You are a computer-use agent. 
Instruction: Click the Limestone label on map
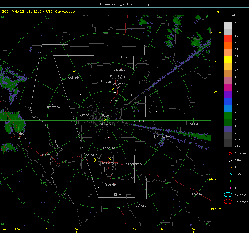pyautogui.click(x=52, y=107)
